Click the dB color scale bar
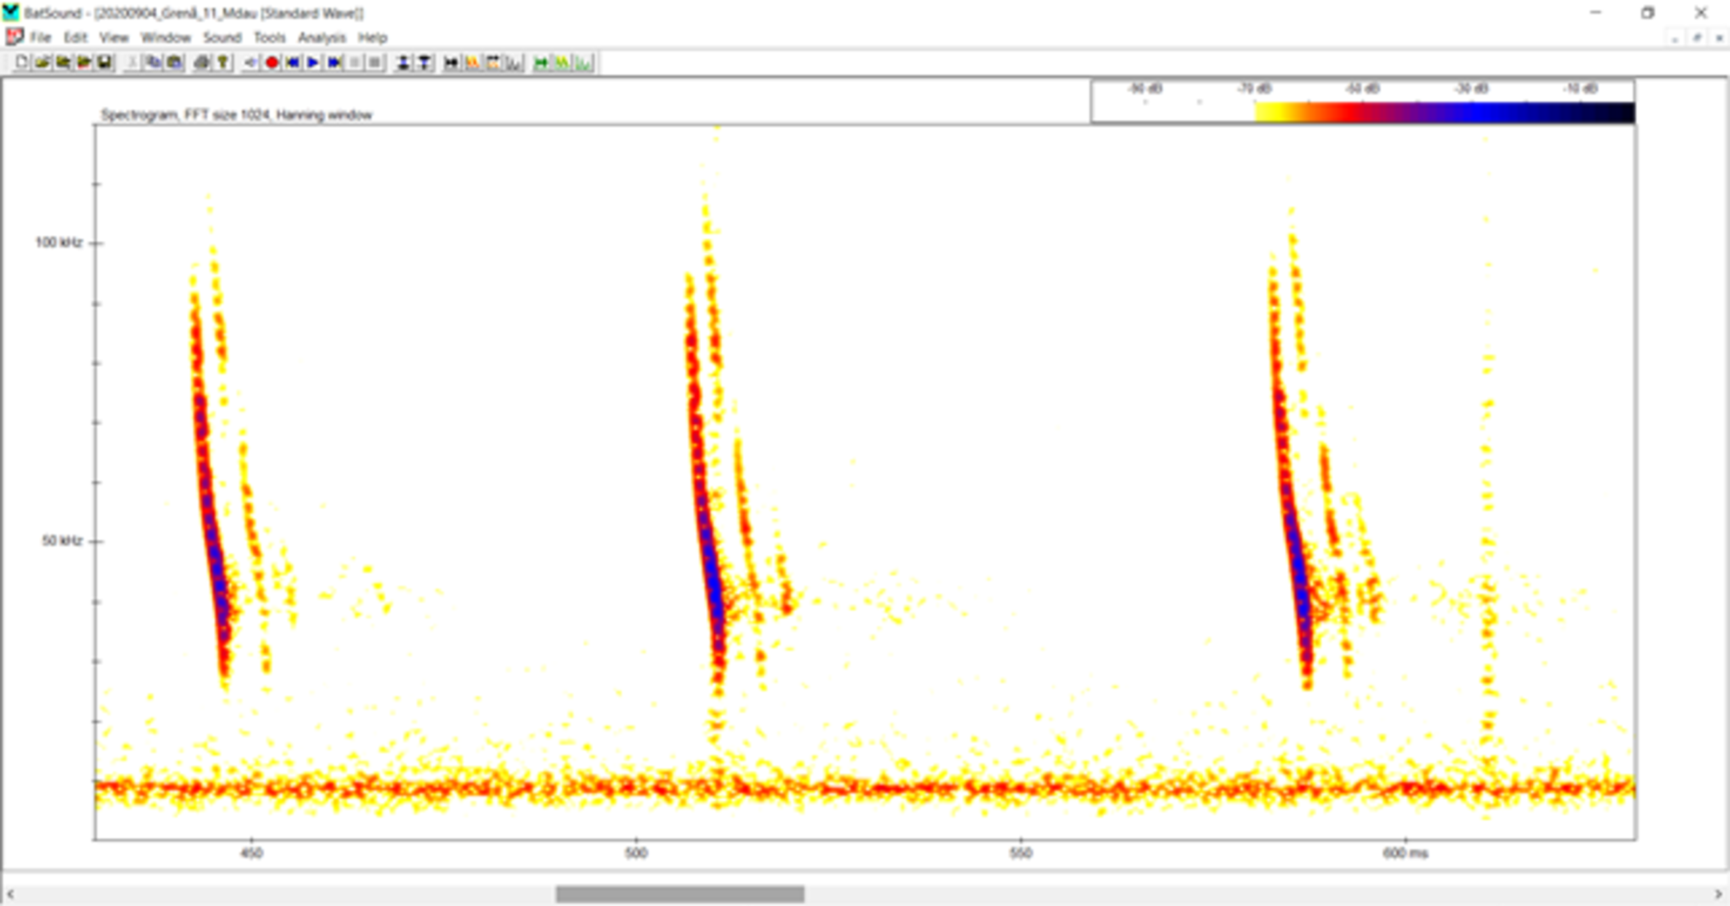 click(1443, 112)
